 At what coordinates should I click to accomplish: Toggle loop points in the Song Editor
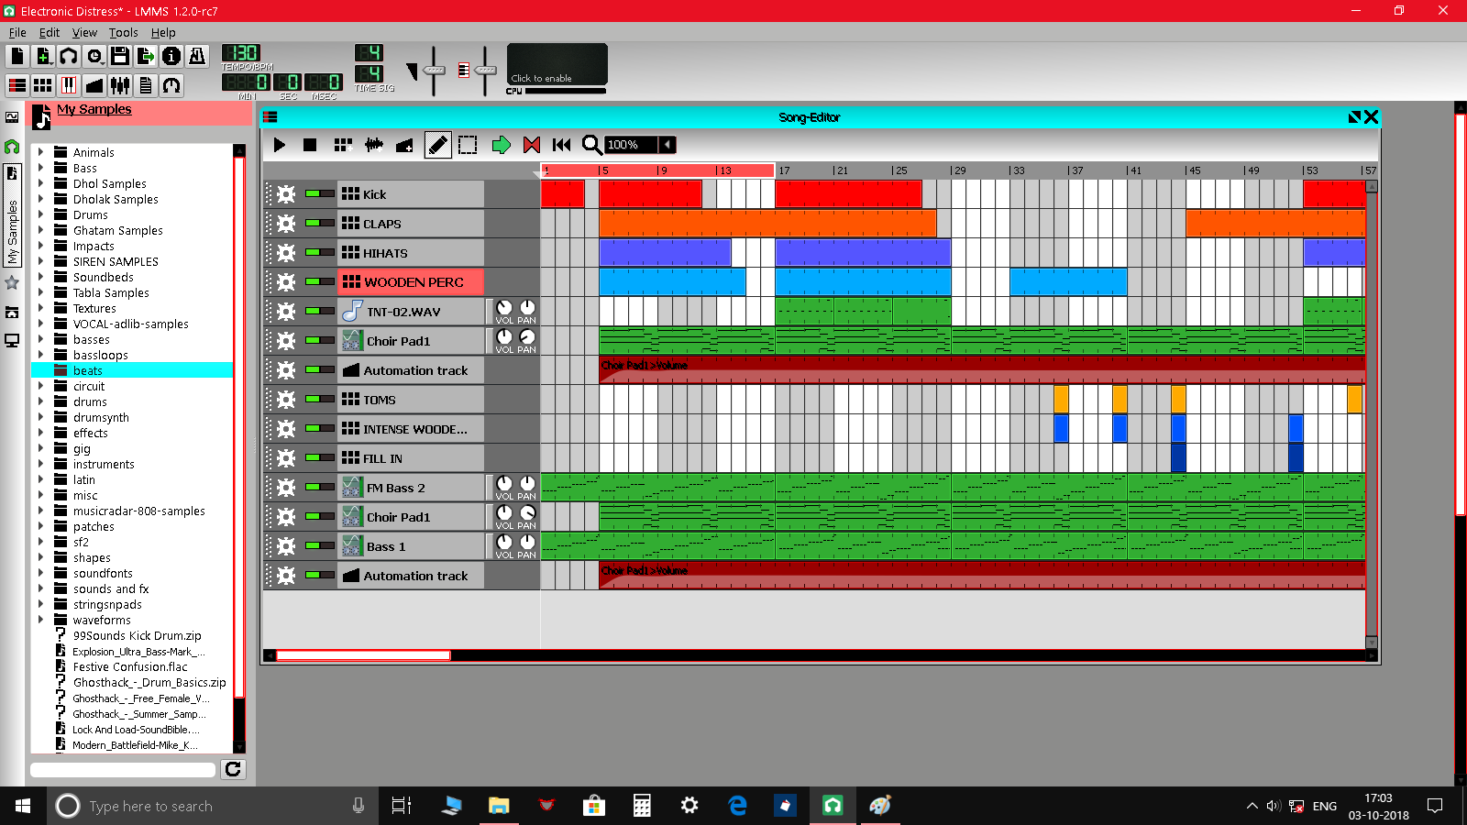532,145
